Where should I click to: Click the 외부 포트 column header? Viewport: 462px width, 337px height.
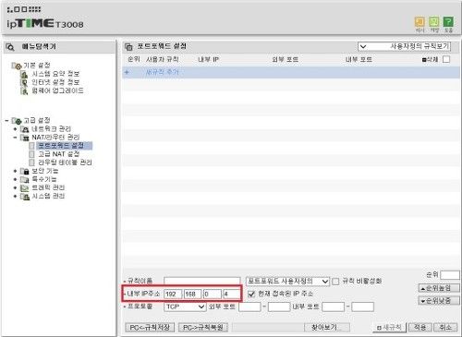pyautogui.click(x=285, y=59)
